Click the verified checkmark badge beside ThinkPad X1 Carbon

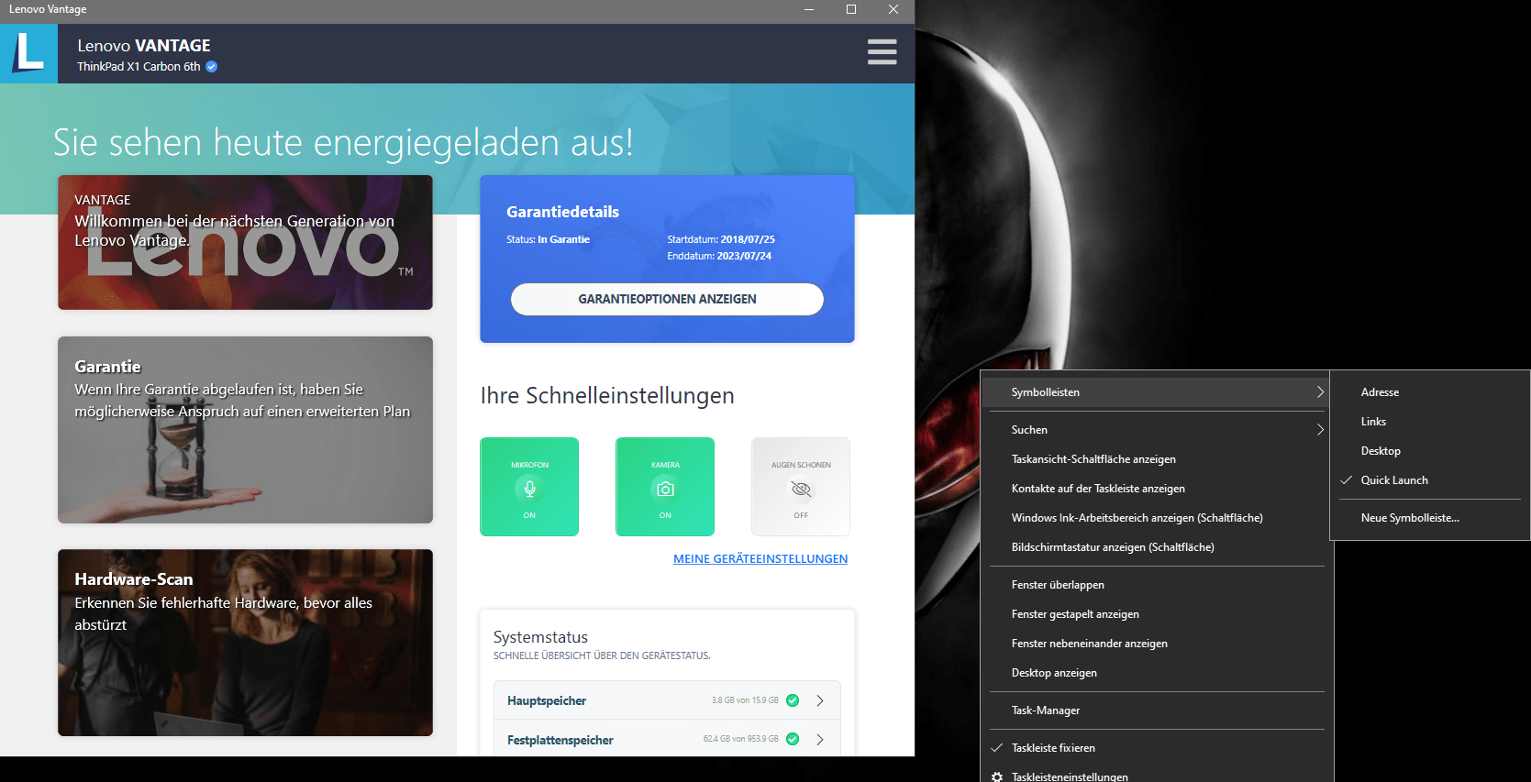212,67
